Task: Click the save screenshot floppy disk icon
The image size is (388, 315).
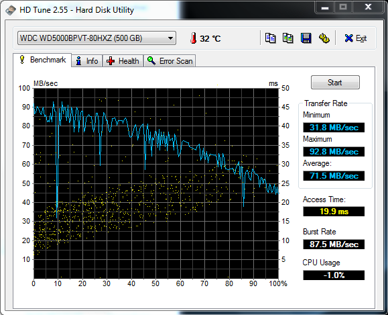Action: (x=306, y=38)
